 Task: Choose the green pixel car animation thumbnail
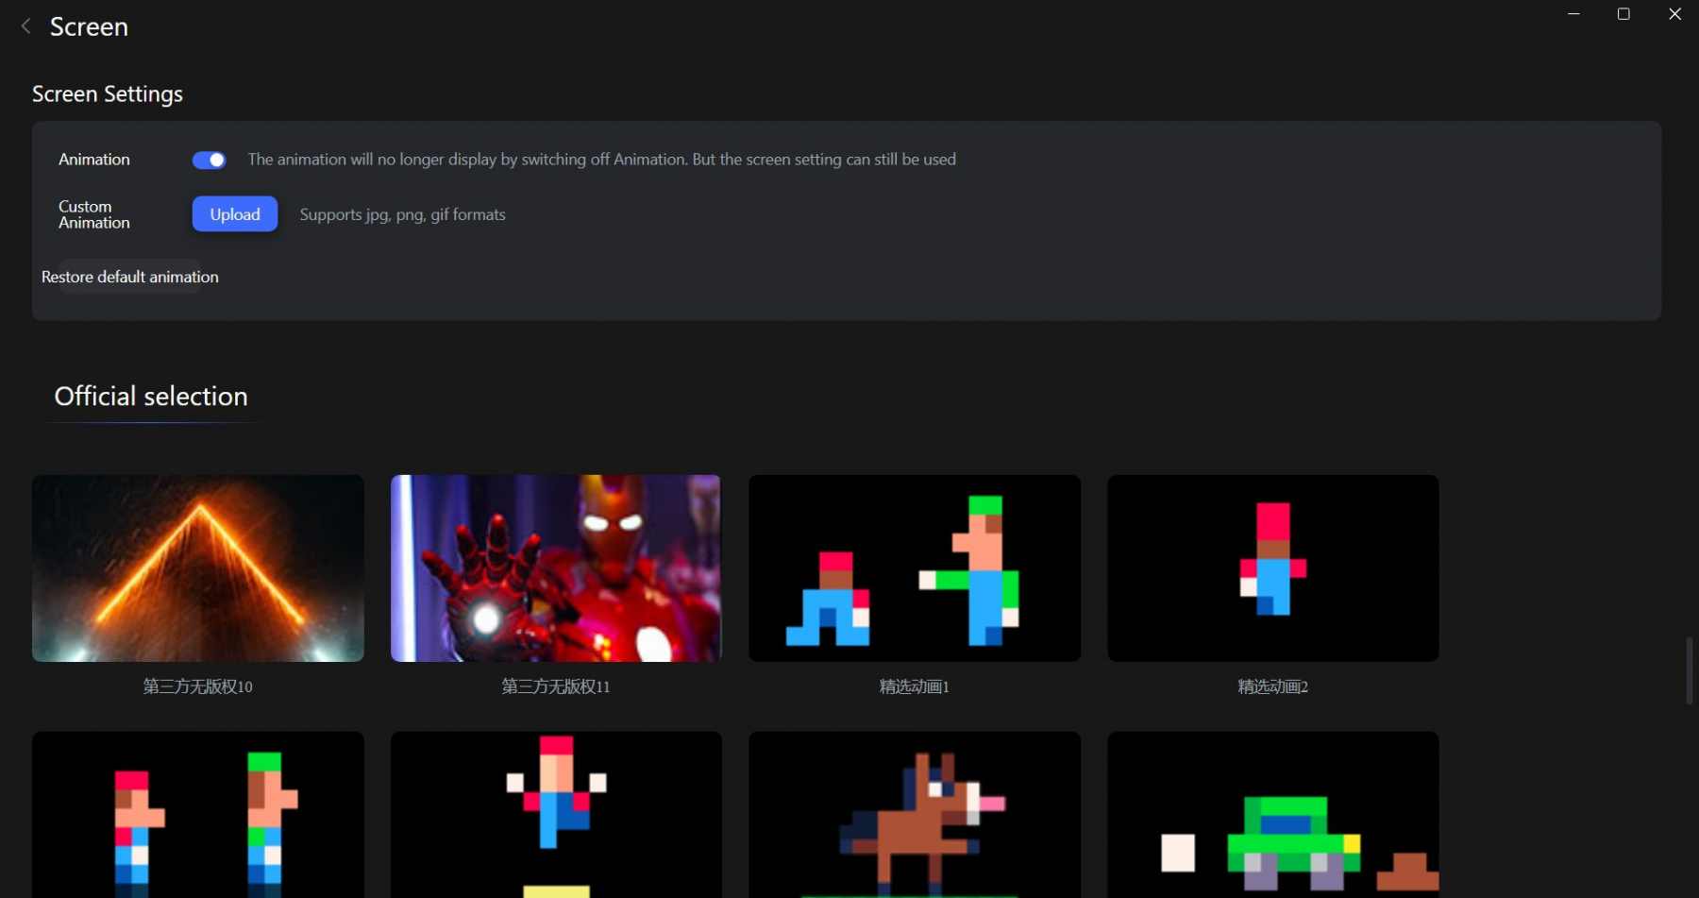pyautogui.click(x=1273, y=815)
